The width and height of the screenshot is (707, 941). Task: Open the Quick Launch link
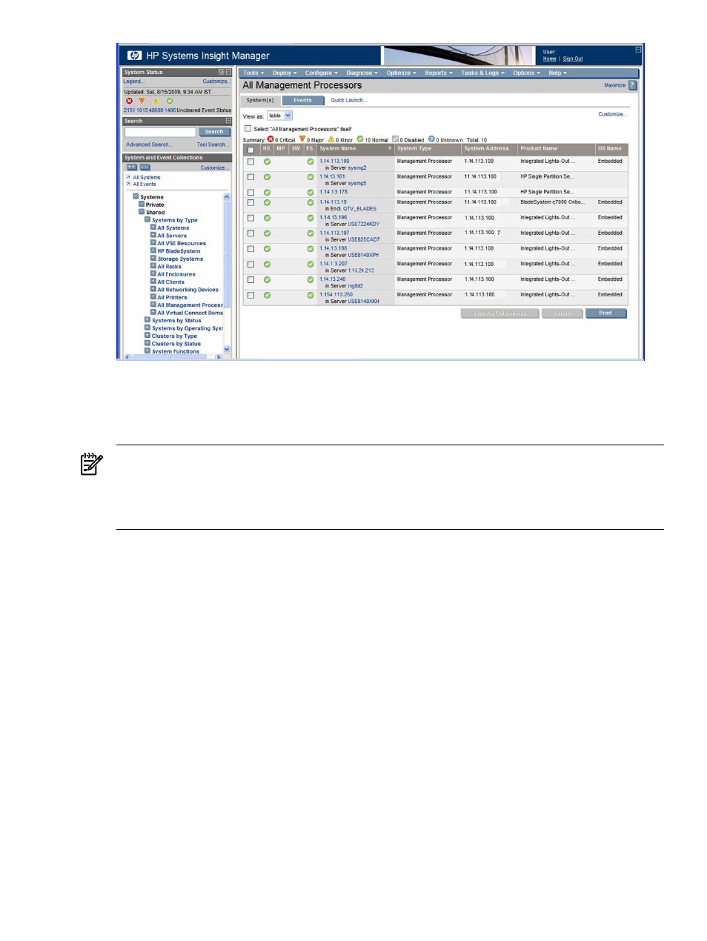[x=348, y=100]
